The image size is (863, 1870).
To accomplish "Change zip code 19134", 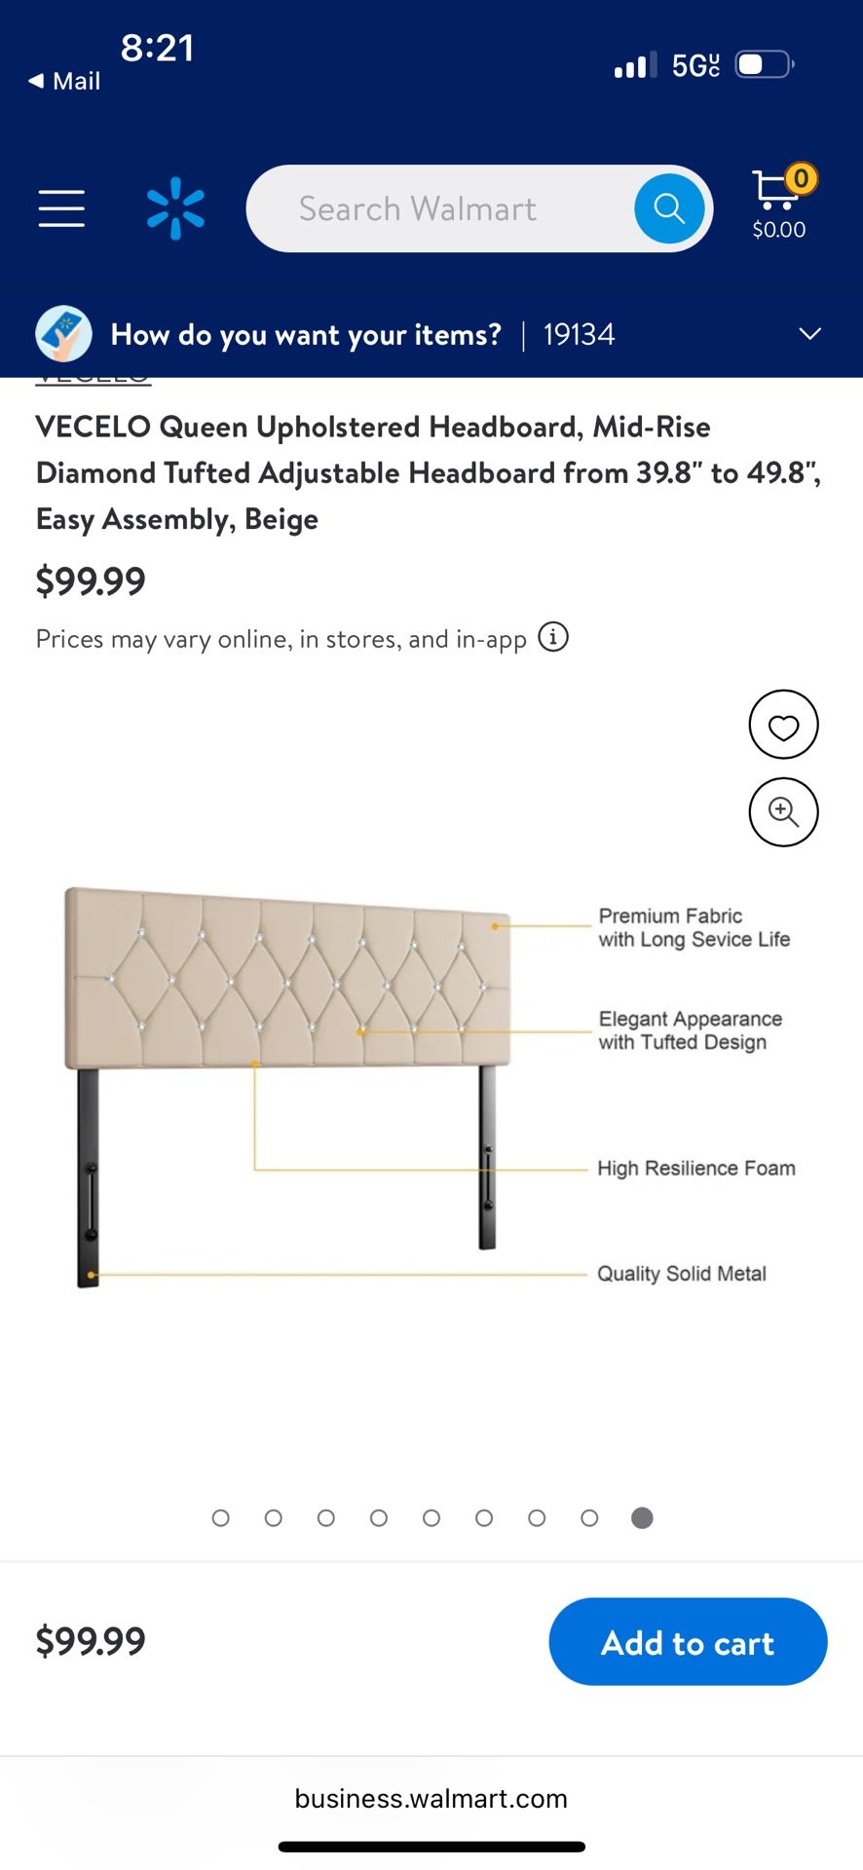I will click(x=579, y=334).
